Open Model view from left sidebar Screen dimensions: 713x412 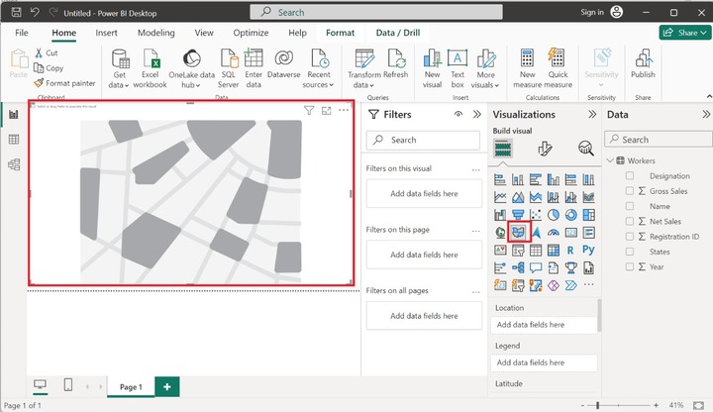tap(14, 164)
